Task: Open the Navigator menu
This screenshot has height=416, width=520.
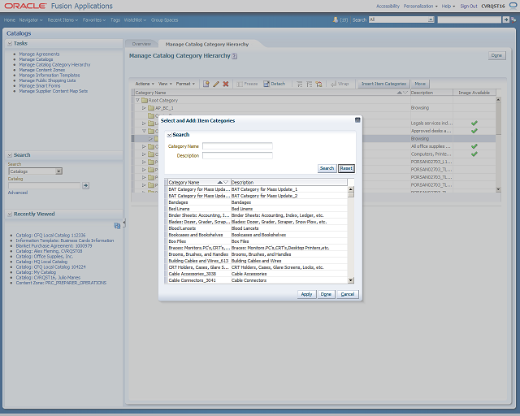Action: click(x=31, y=19)
